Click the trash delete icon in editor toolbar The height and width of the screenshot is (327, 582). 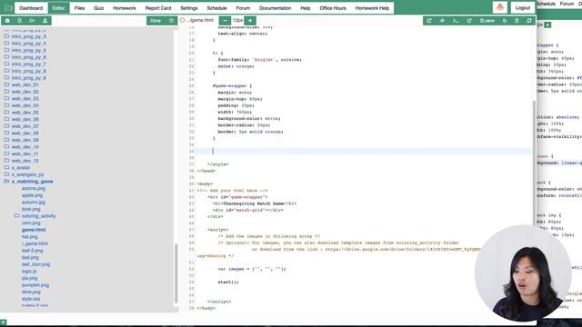[517, 21]
